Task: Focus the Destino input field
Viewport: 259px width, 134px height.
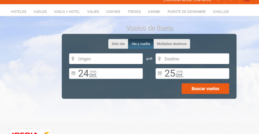Action: 192,59
